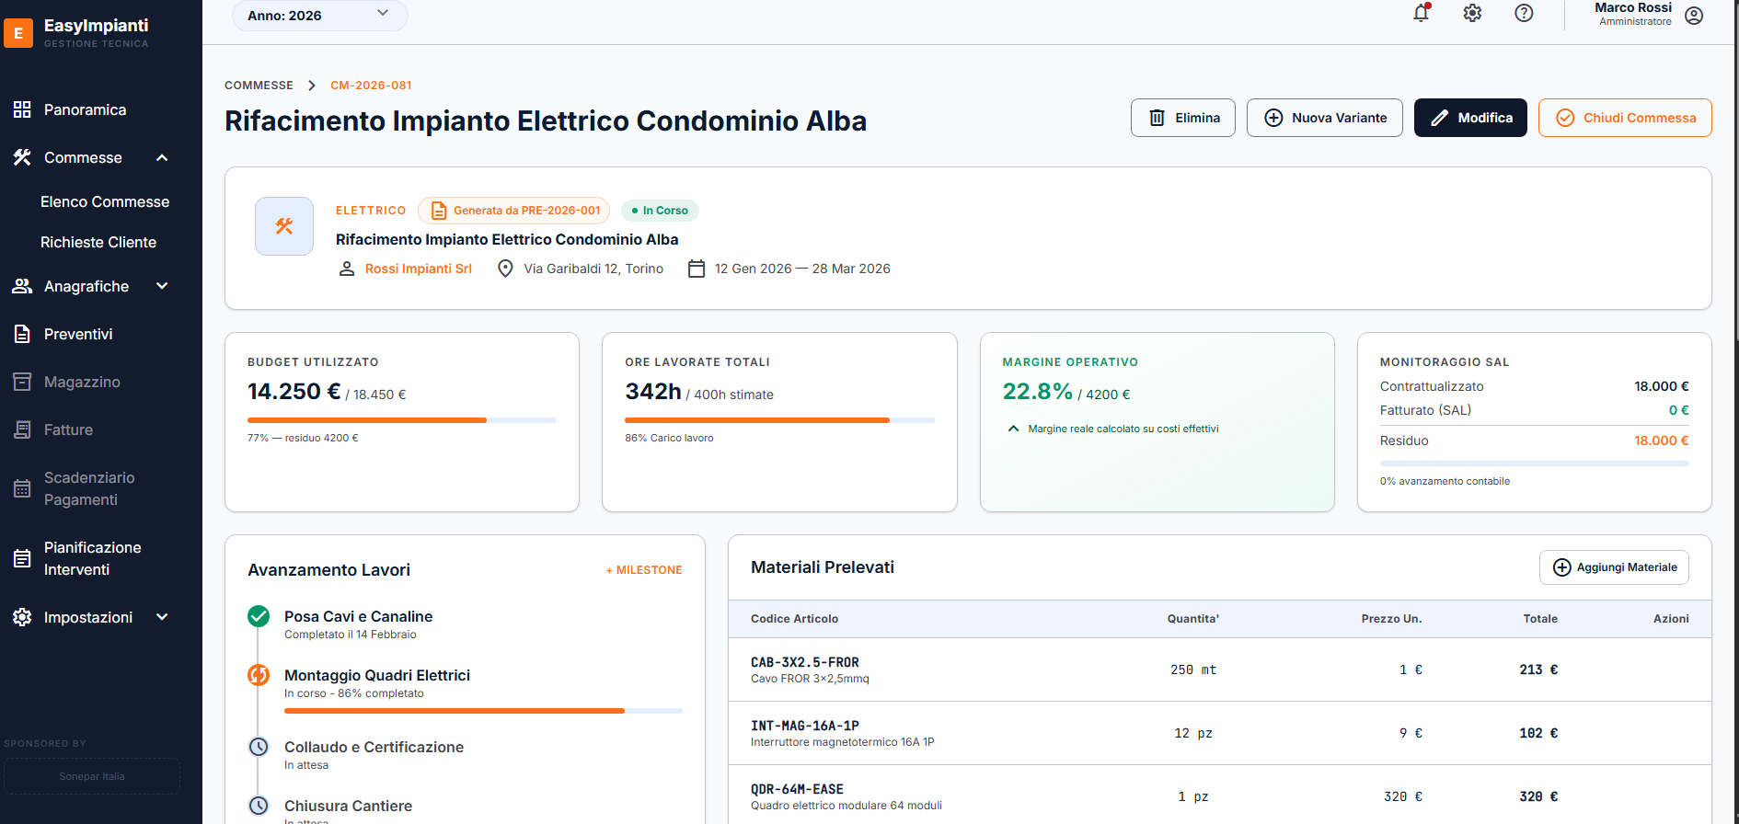1739x824 pixels.
Task: Click the green check on Posa Cavi
Action: coord(259,616)
